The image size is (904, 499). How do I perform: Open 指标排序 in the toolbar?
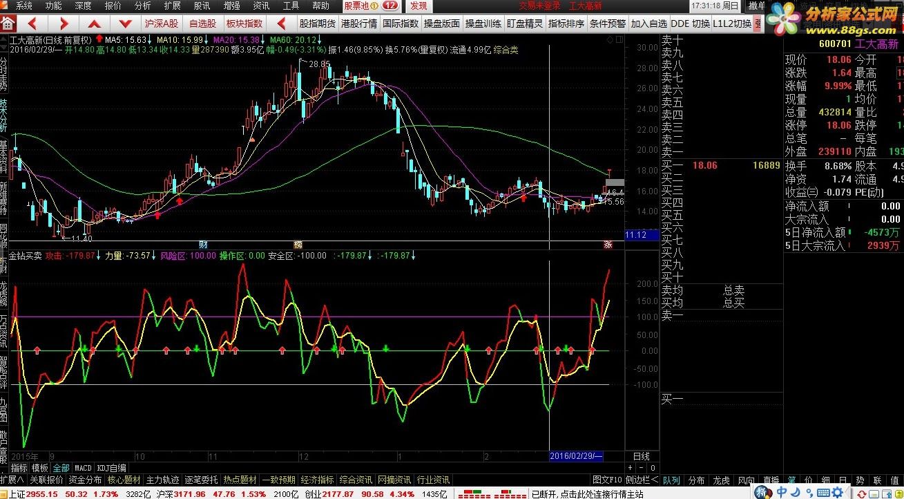pos(566,23)
